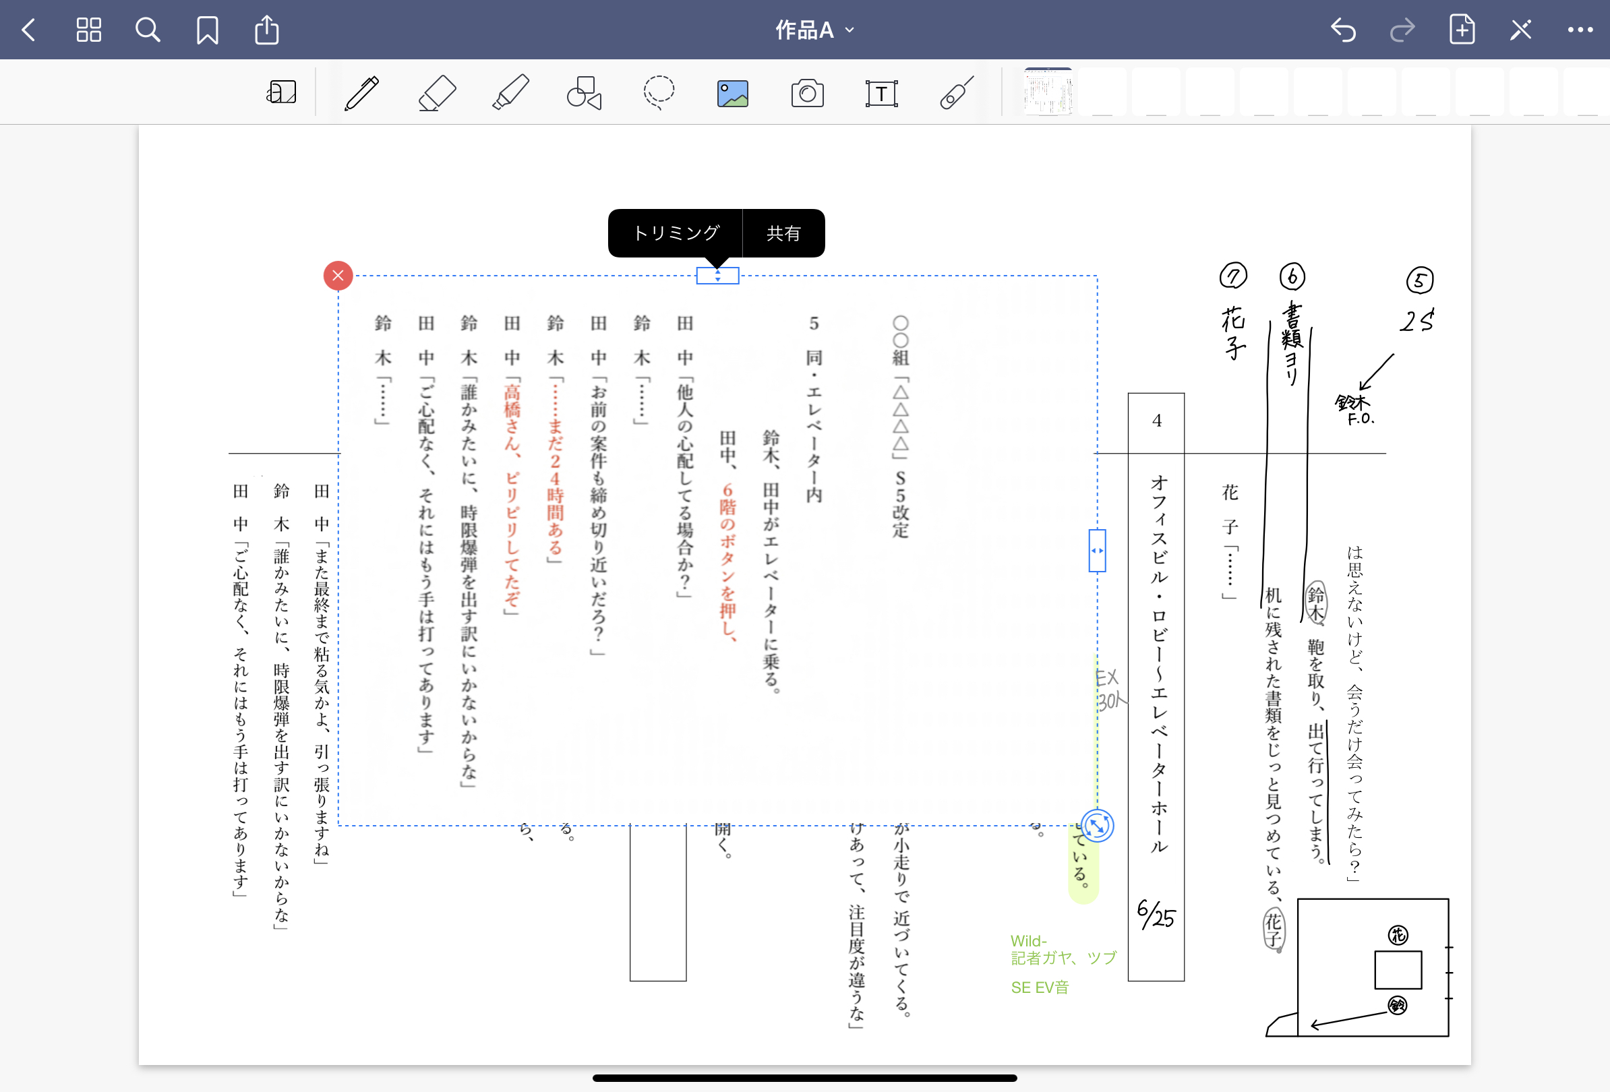Image resolution: width=1610 pixels, height=1092 pixels.
Task: Click the handwritten '6/25' note
Action: 1156,914
